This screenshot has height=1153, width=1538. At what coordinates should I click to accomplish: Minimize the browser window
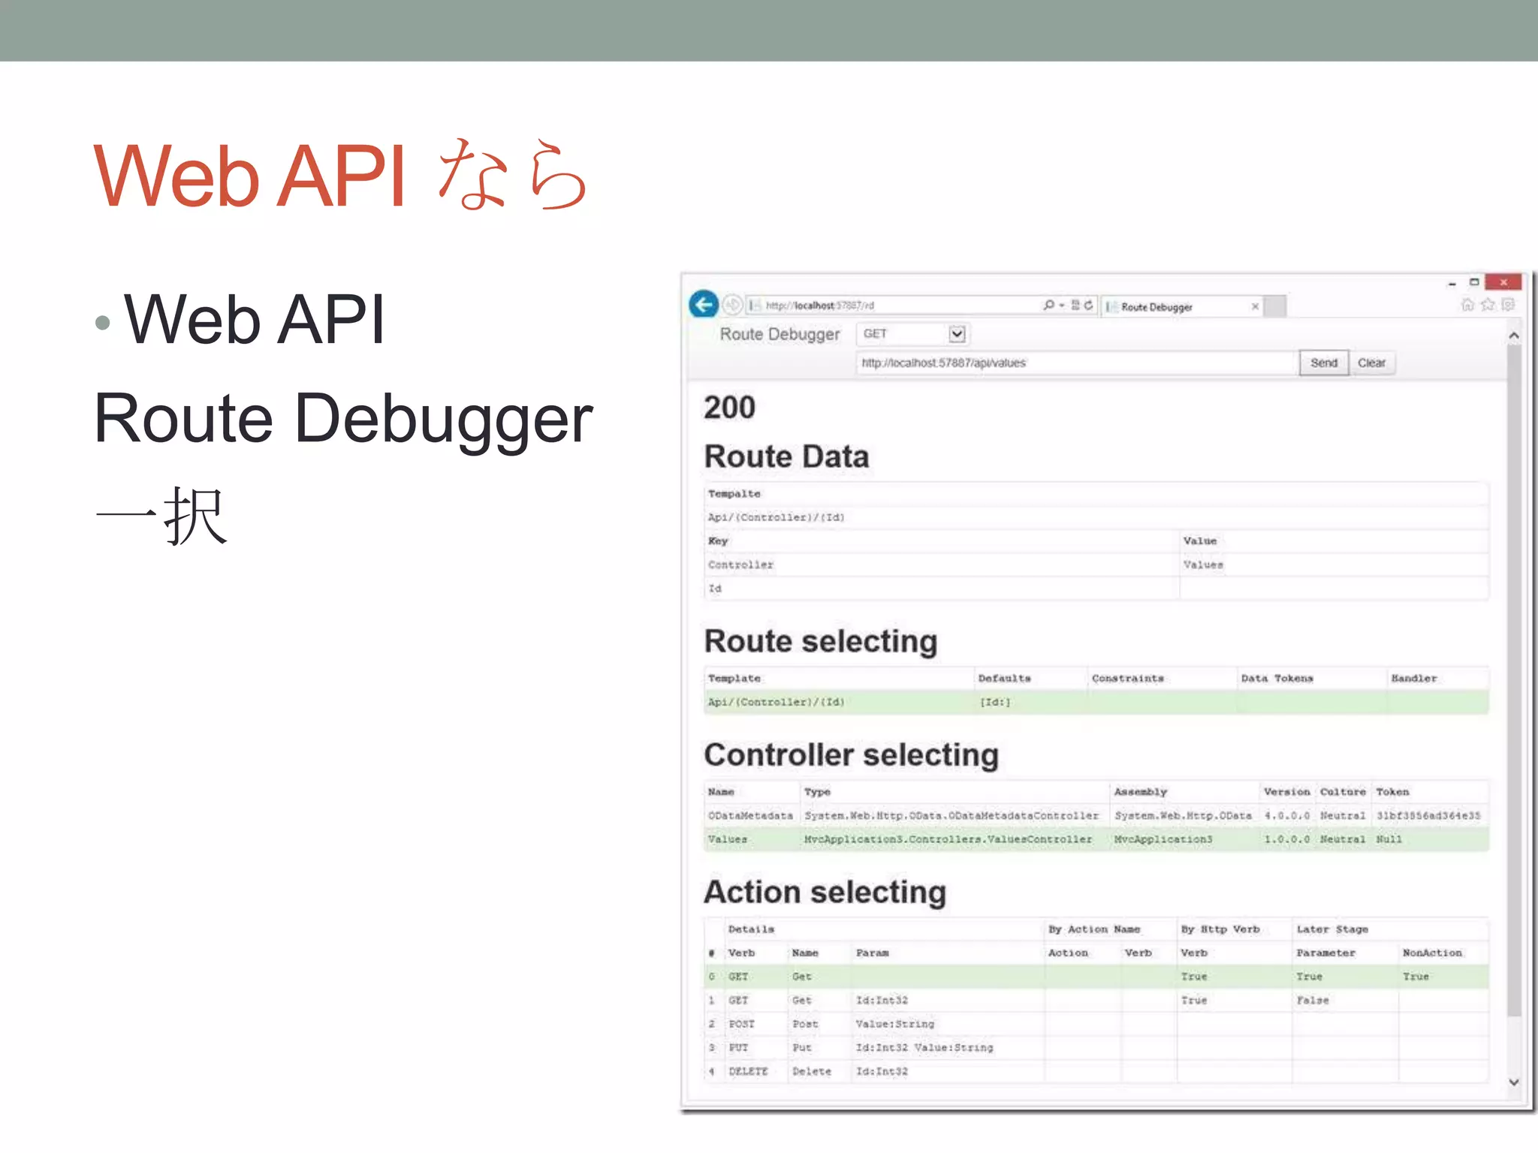click(x=1452, y=282)
